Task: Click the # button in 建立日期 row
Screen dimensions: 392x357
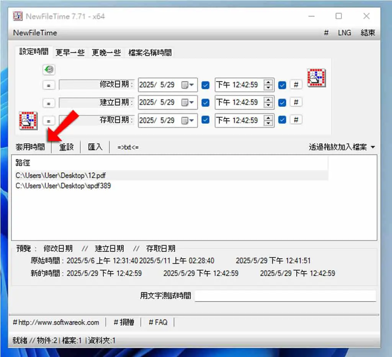Action: 296,102
